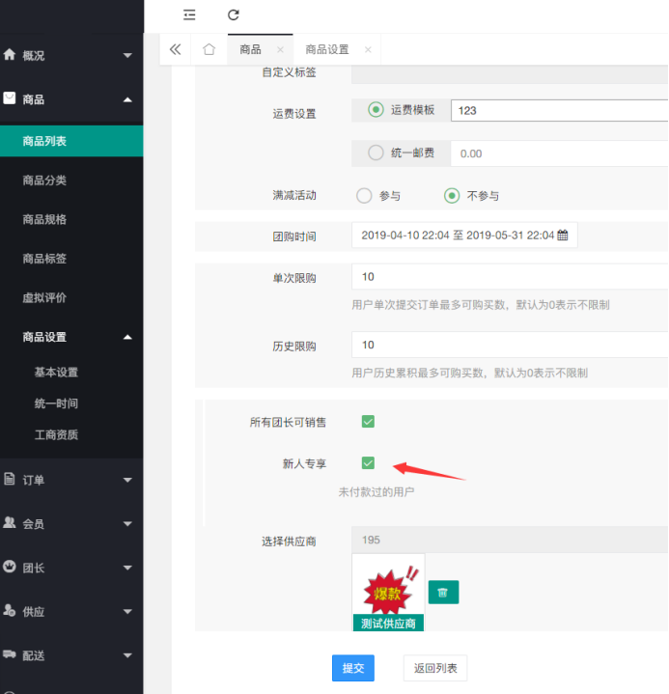Click the 返回列表 button
The height and width of the screenshot is (694, 669).
coord(434,668)
